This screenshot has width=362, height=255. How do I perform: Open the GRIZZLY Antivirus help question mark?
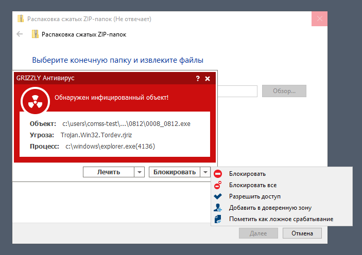point(198,78)
